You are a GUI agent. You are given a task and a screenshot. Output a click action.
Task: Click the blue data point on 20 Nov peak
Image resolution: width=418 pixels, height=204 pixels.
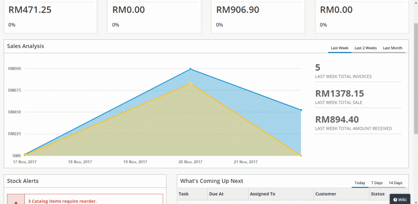point(190,69)
